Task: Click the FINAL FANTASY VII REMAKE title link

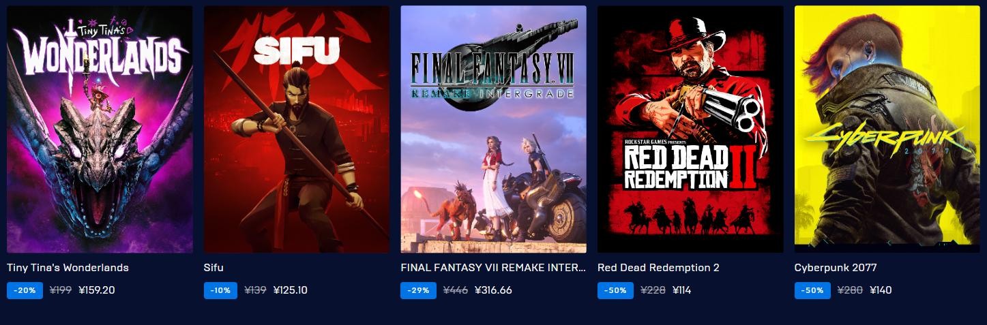Action: click(x=493, y=268)
